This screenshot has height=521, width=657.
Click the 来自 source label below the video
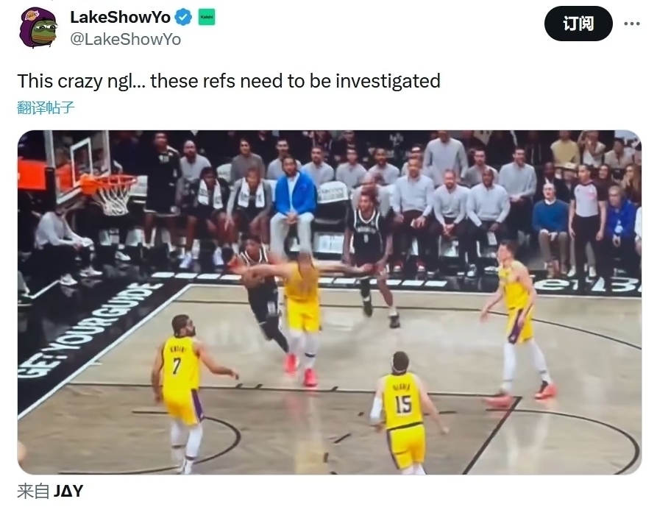33,491
